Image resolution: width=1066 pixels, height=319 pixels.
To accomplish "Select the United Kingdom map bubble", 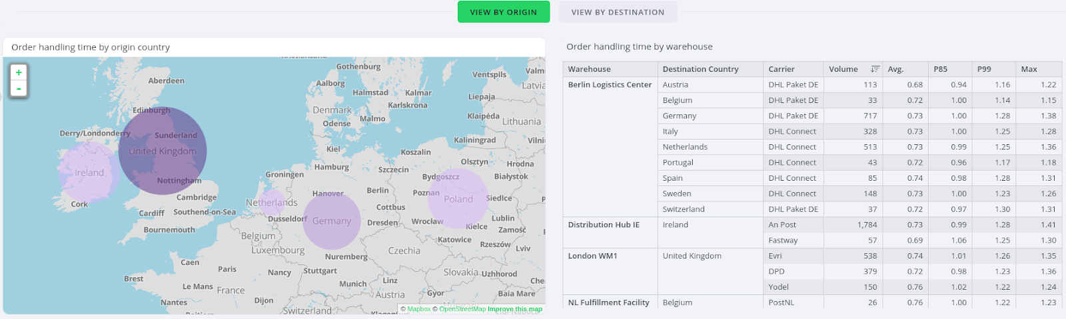I will 163,152.
